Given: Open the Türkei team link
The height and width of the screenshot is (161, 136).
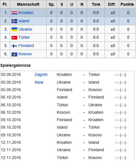Looking at the screenshot, I should (x=24, y=37).
